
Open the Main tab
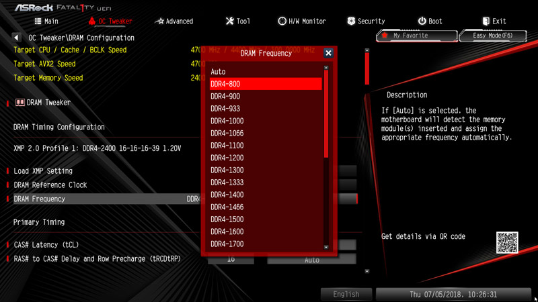tap(46, 21)
